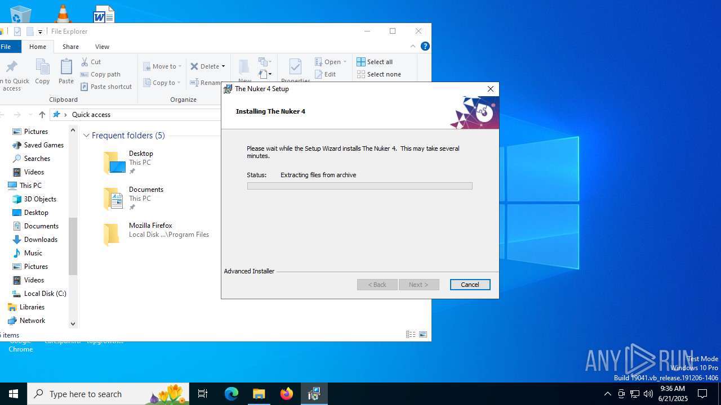This screenshot has width=721, height=405.
Task: Open Microsoft Edge from the taskbar
Action: point(232,394)
